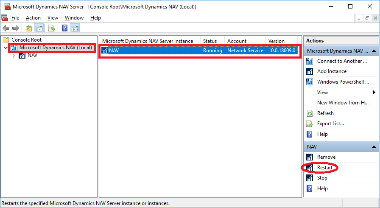Open the Window menu
Screen dimensions: 380x208
(x=74, y=18)
